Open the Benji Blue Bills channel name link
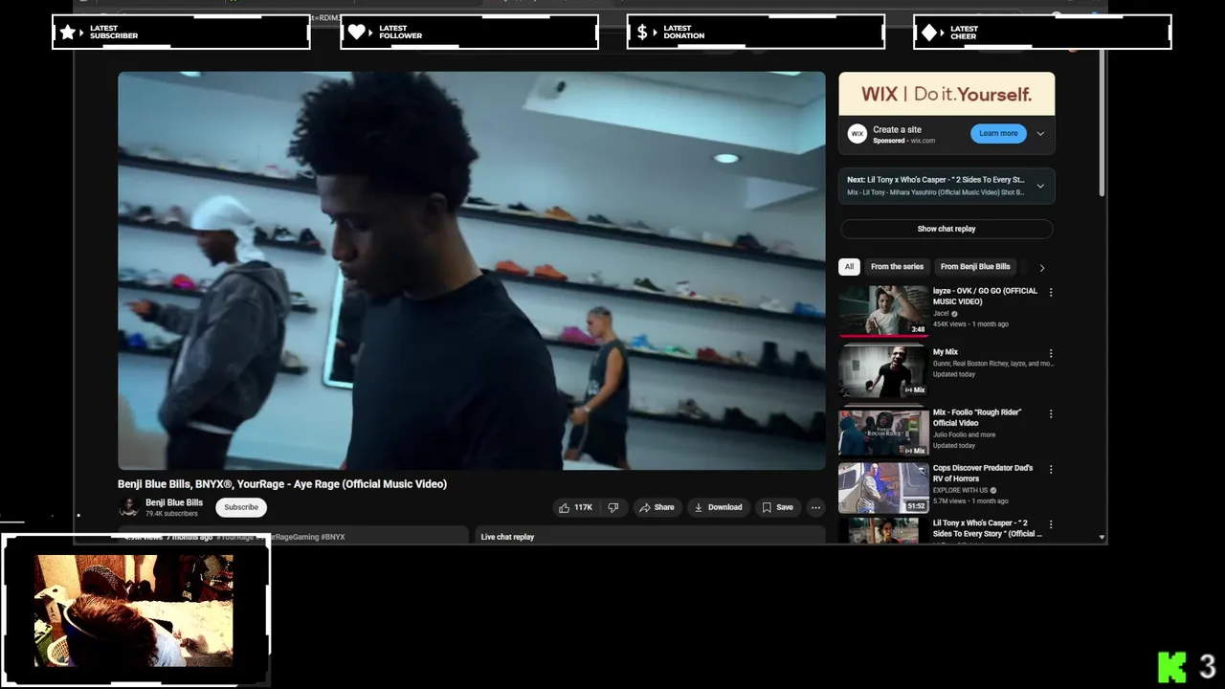 (x=174, y=502)
